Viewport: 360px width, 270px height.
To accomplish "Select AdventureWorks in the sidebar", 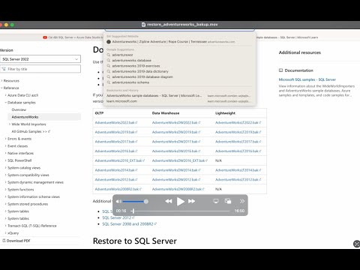I will coord(25,117).
